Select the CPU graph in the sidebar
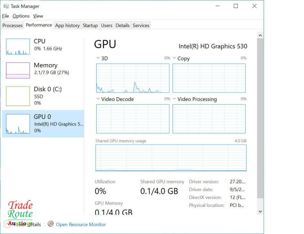The height and width of the screenshot is (234, 304). (18, 46)
